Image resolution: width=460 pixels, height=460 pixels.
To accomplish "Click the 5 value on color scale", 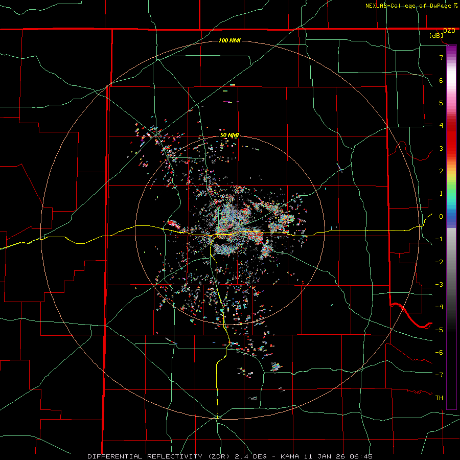I will click(441, 103).
